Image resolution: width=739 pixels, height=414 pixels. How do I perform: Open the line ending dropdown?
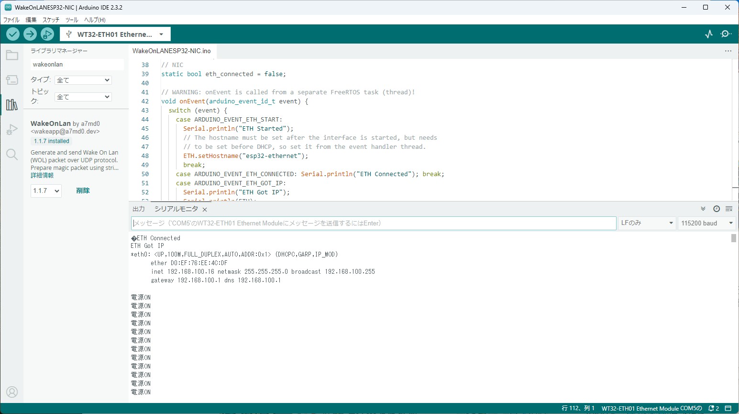pos(647,223)
